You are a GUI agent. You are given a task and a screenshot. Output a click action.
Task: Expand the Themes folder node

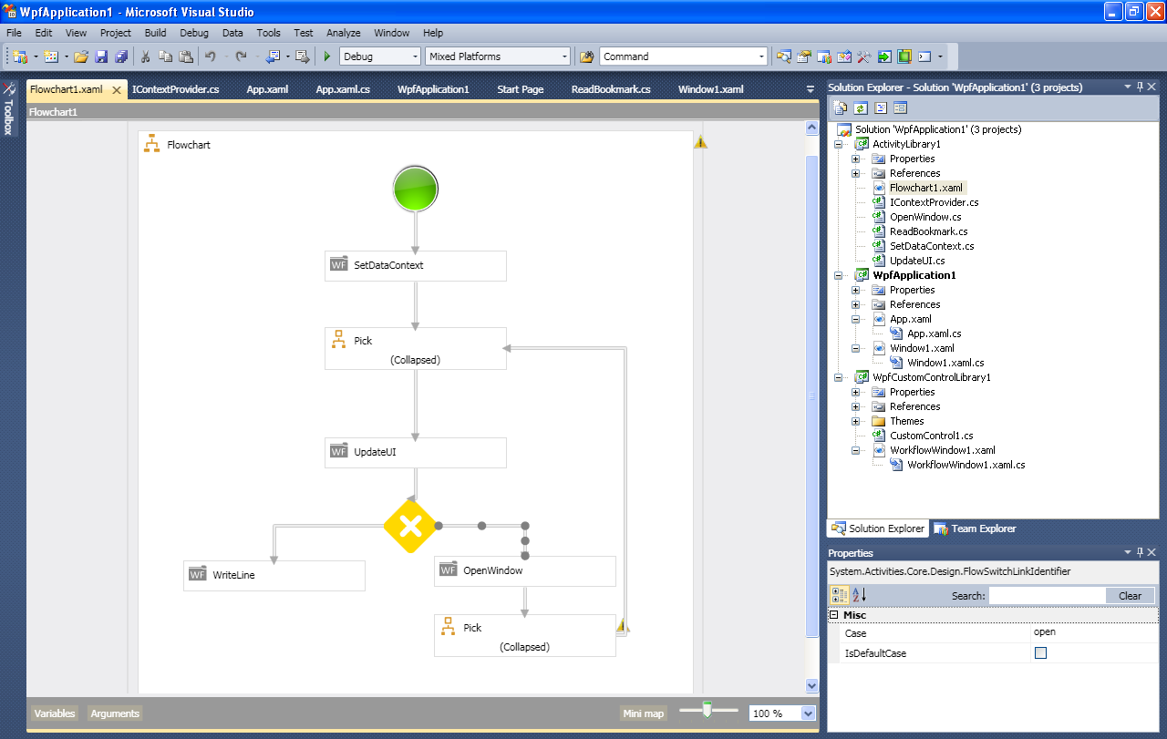coord(856,421)
